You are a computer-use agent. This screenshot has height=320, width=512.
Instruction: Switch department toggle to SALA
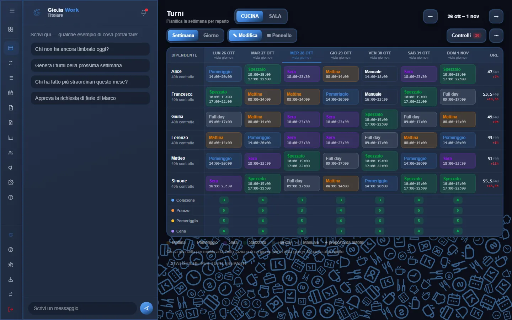275,16
